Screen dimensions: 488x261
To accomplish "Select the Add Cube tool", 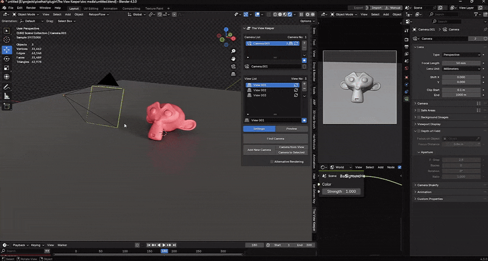I will [7, 106].
